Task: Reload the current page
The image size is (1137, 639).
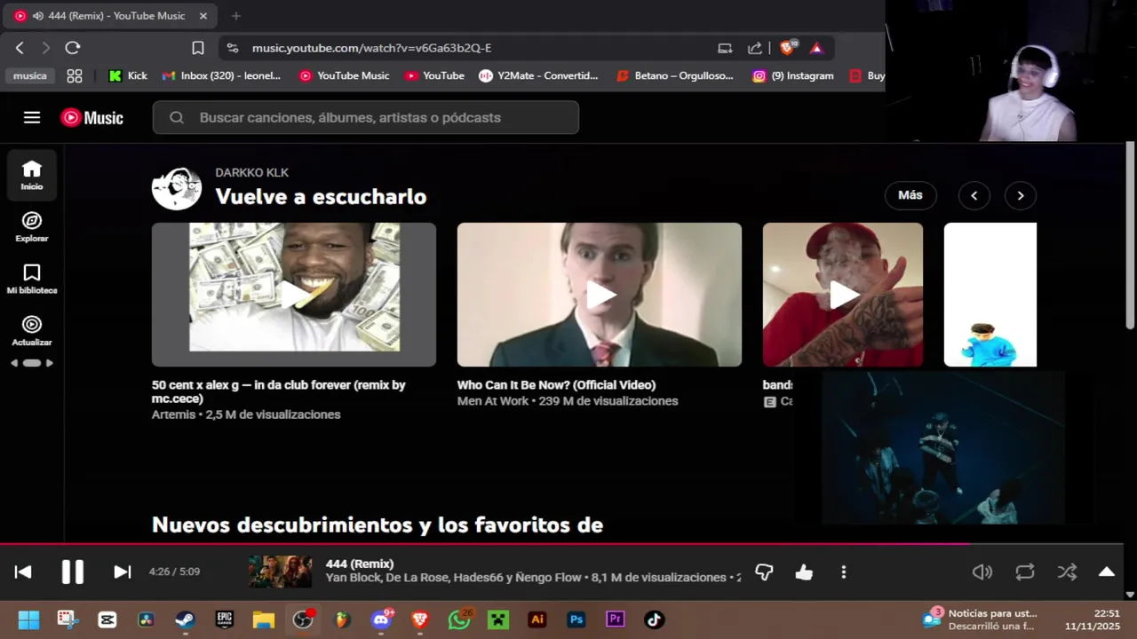Action: pyautogui.click(x=73, y=48)
